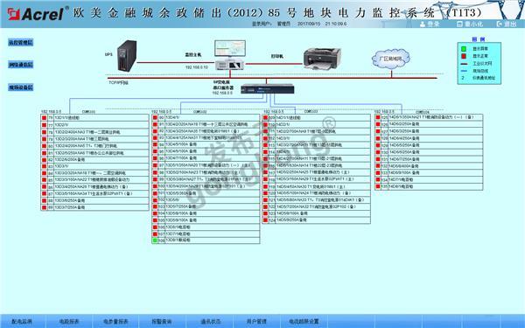Image resolution: width=525 pixels, height=328 pixels.
Task: Click the 图例 legend title
Action: pyautogui.click(x=479, y=39)
